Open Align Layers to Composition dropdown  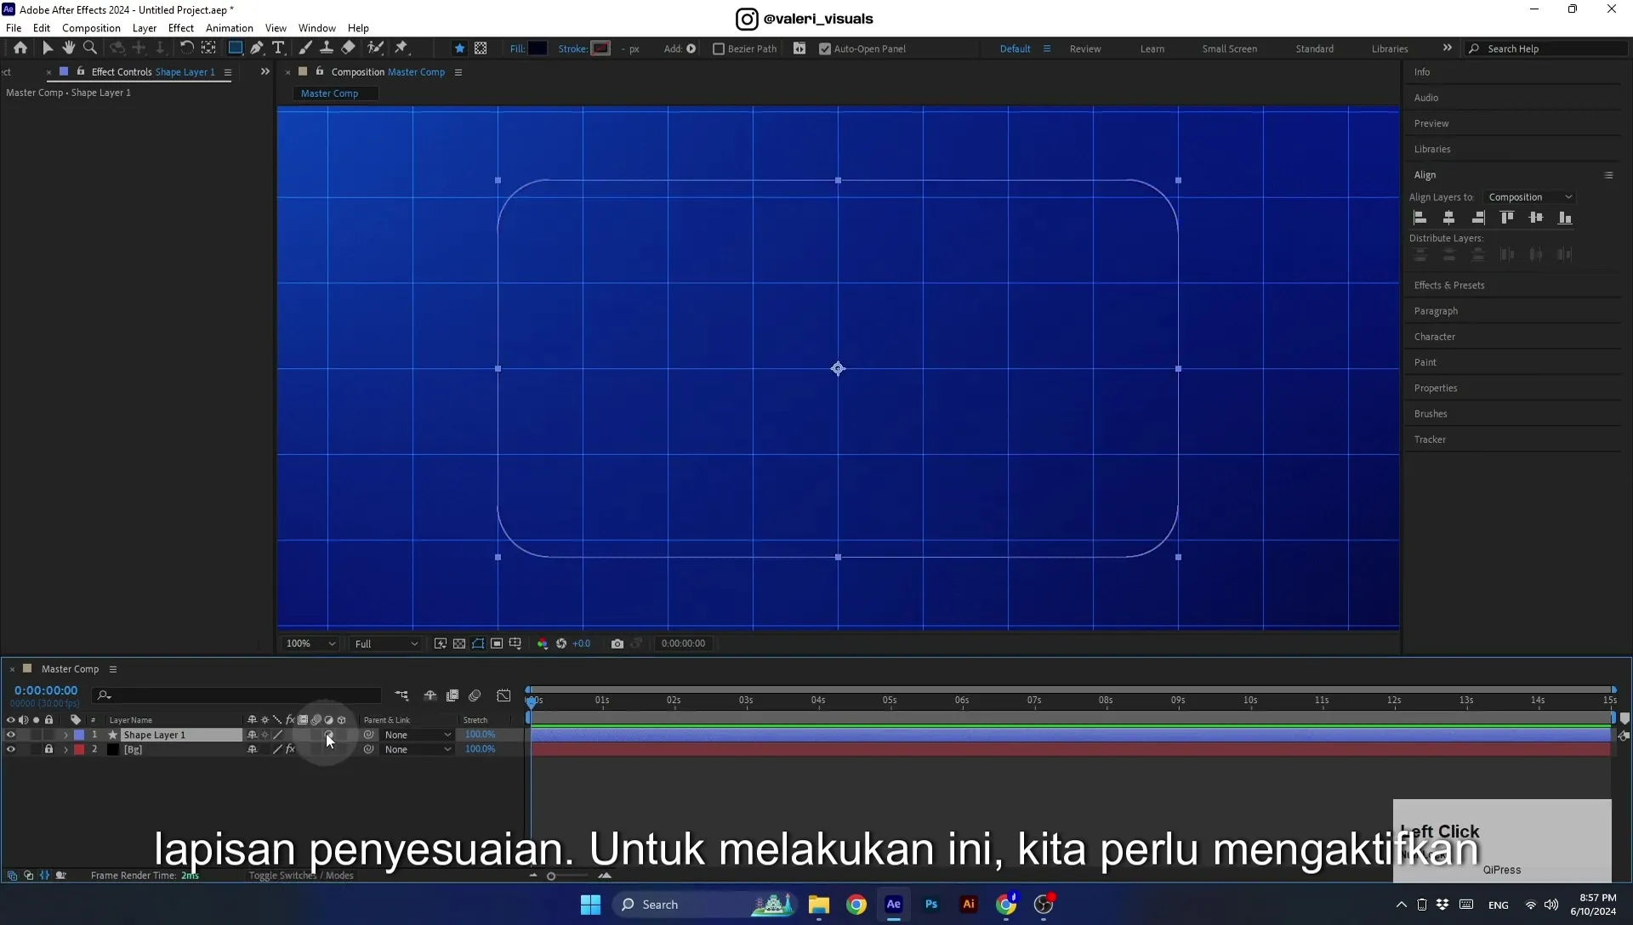click(x=1529, y=197)
